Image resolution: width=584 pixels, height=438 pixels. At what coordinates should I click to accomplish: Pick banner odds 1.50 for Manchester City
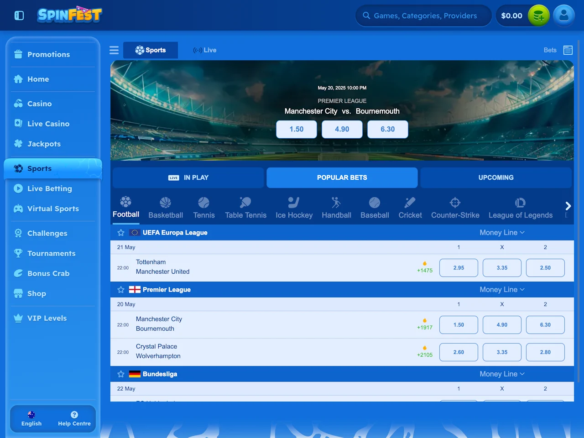(x=297, y=129)
